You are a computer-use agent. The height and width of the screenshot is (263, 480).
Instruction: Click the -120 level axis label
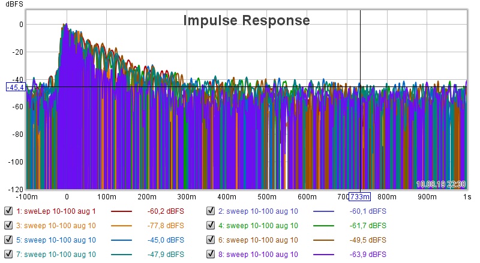16,189
